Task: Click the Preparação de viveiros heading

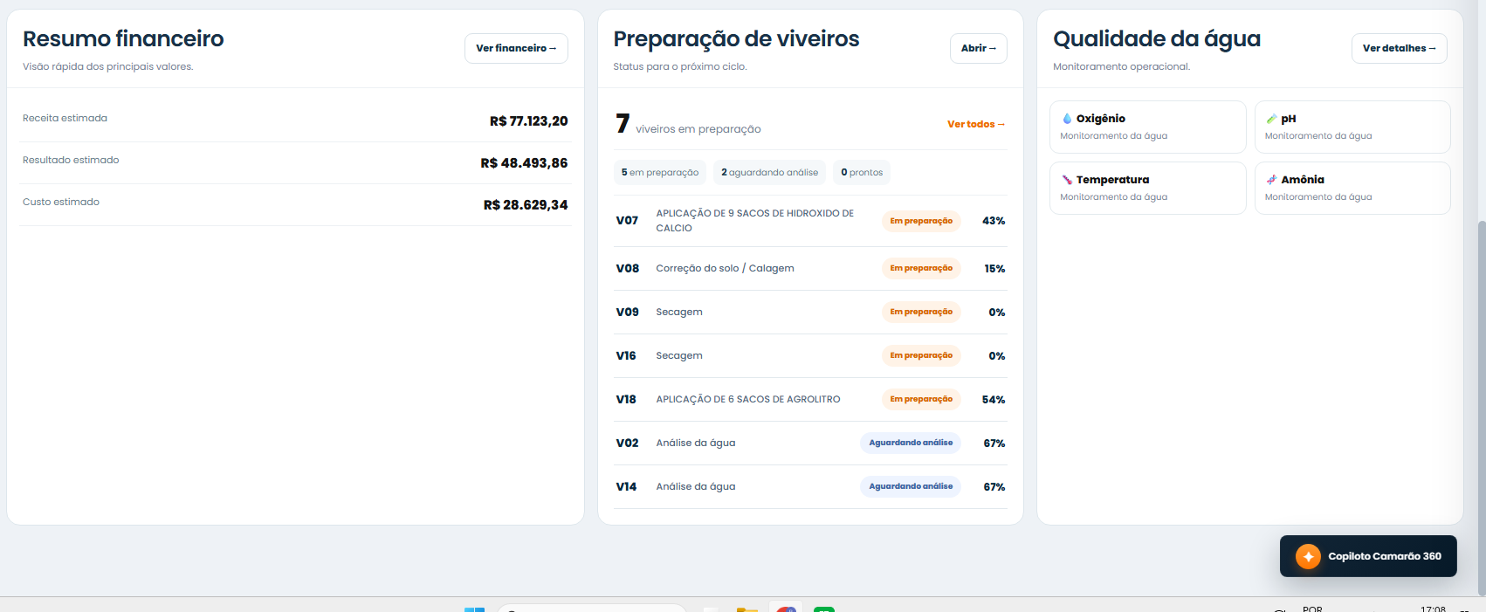Action: (736, 38)
